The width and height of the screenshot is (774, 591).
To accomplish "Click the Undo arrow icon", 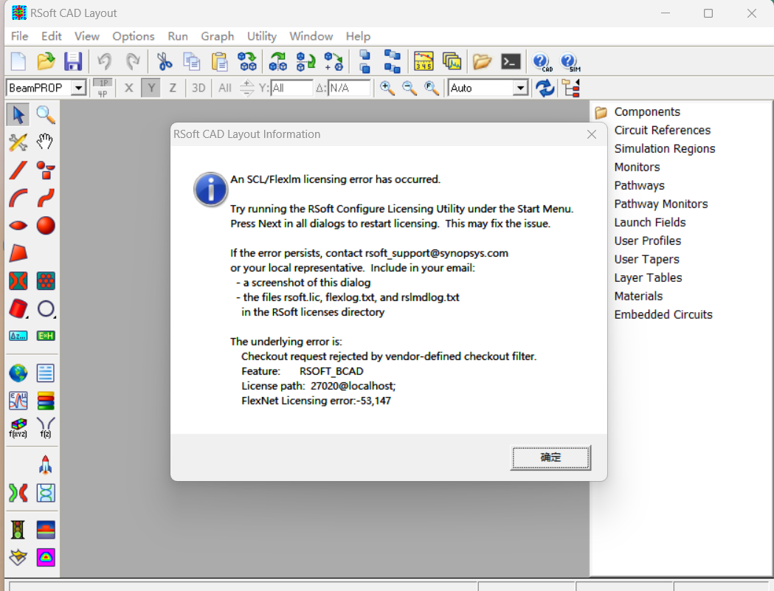I will pyautogui.click(x=105, y=62).
